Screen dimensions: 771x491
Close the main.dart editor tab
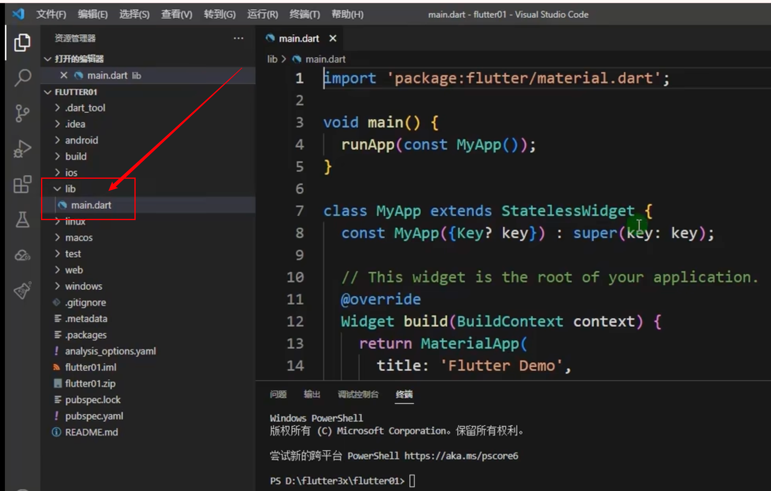point(333,38)
